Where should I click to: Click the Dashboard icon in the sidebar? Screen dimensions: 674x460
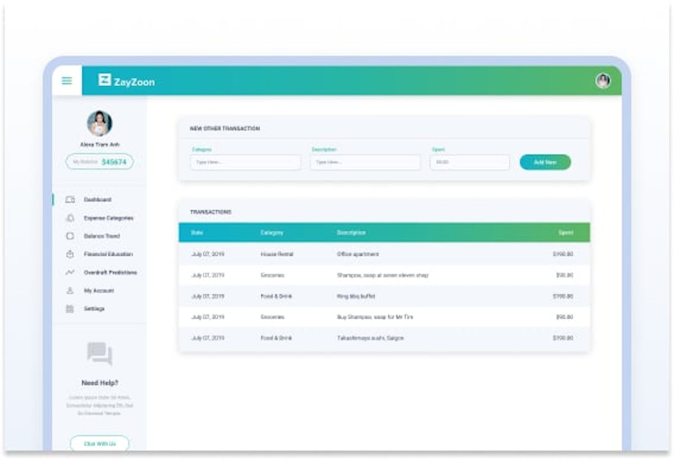click(x=70, y=200)
